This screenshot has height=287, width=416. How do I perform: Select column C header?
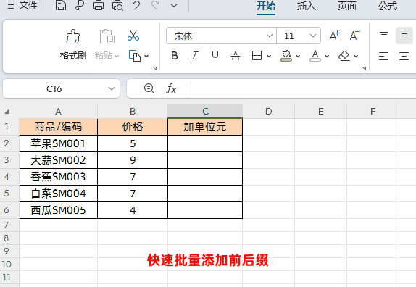pyautogui.click(x=205, y=111)
